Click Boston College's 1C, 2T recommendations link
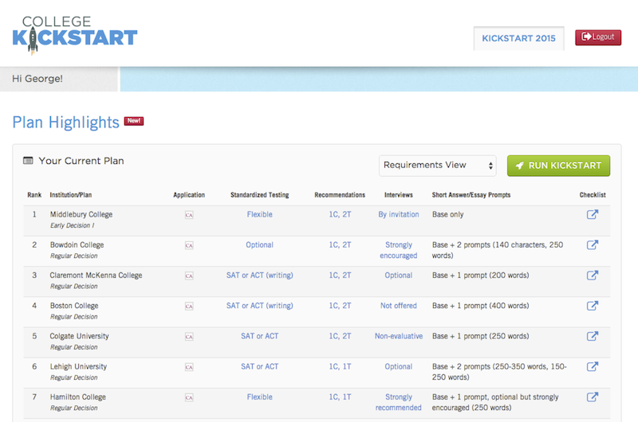 [x=341, y=306]
